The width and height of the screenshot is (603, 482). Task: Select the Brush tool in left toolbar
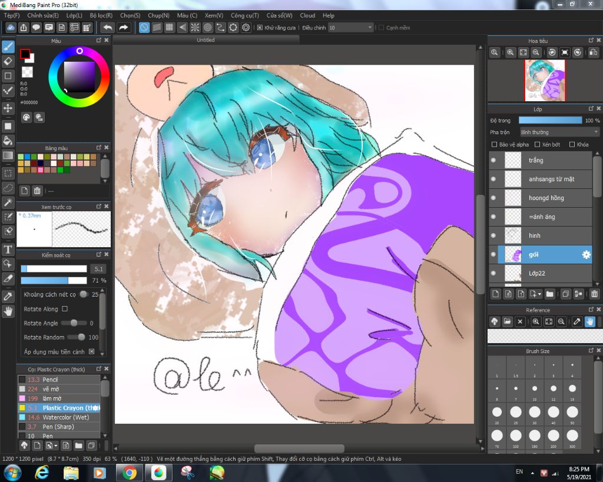8,47
